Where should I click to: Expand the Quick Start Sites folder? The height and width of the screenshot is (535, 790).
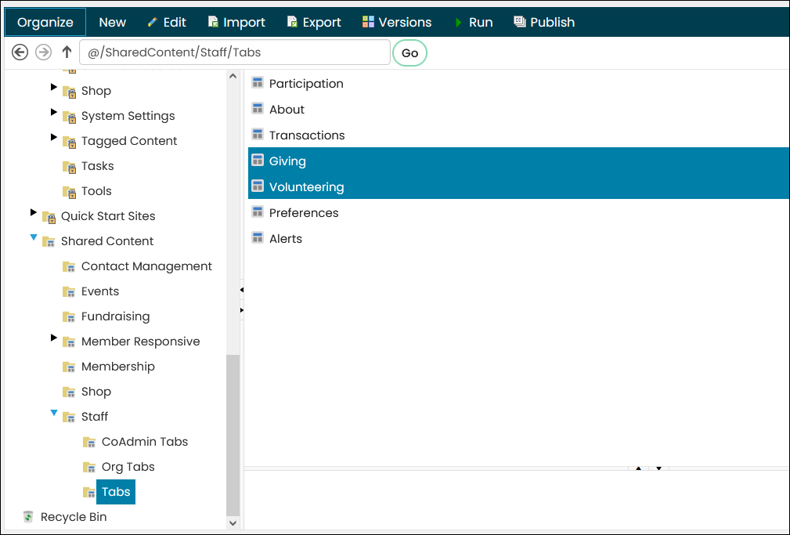(33, 212)
